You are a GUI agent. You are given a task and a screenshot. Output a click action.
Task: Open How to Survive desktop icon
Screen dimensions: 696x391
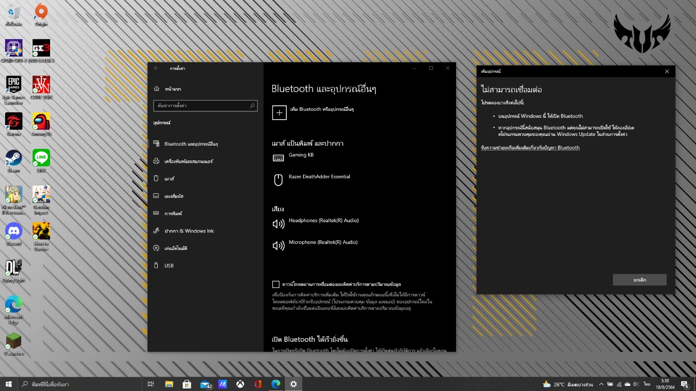(41, 237)
